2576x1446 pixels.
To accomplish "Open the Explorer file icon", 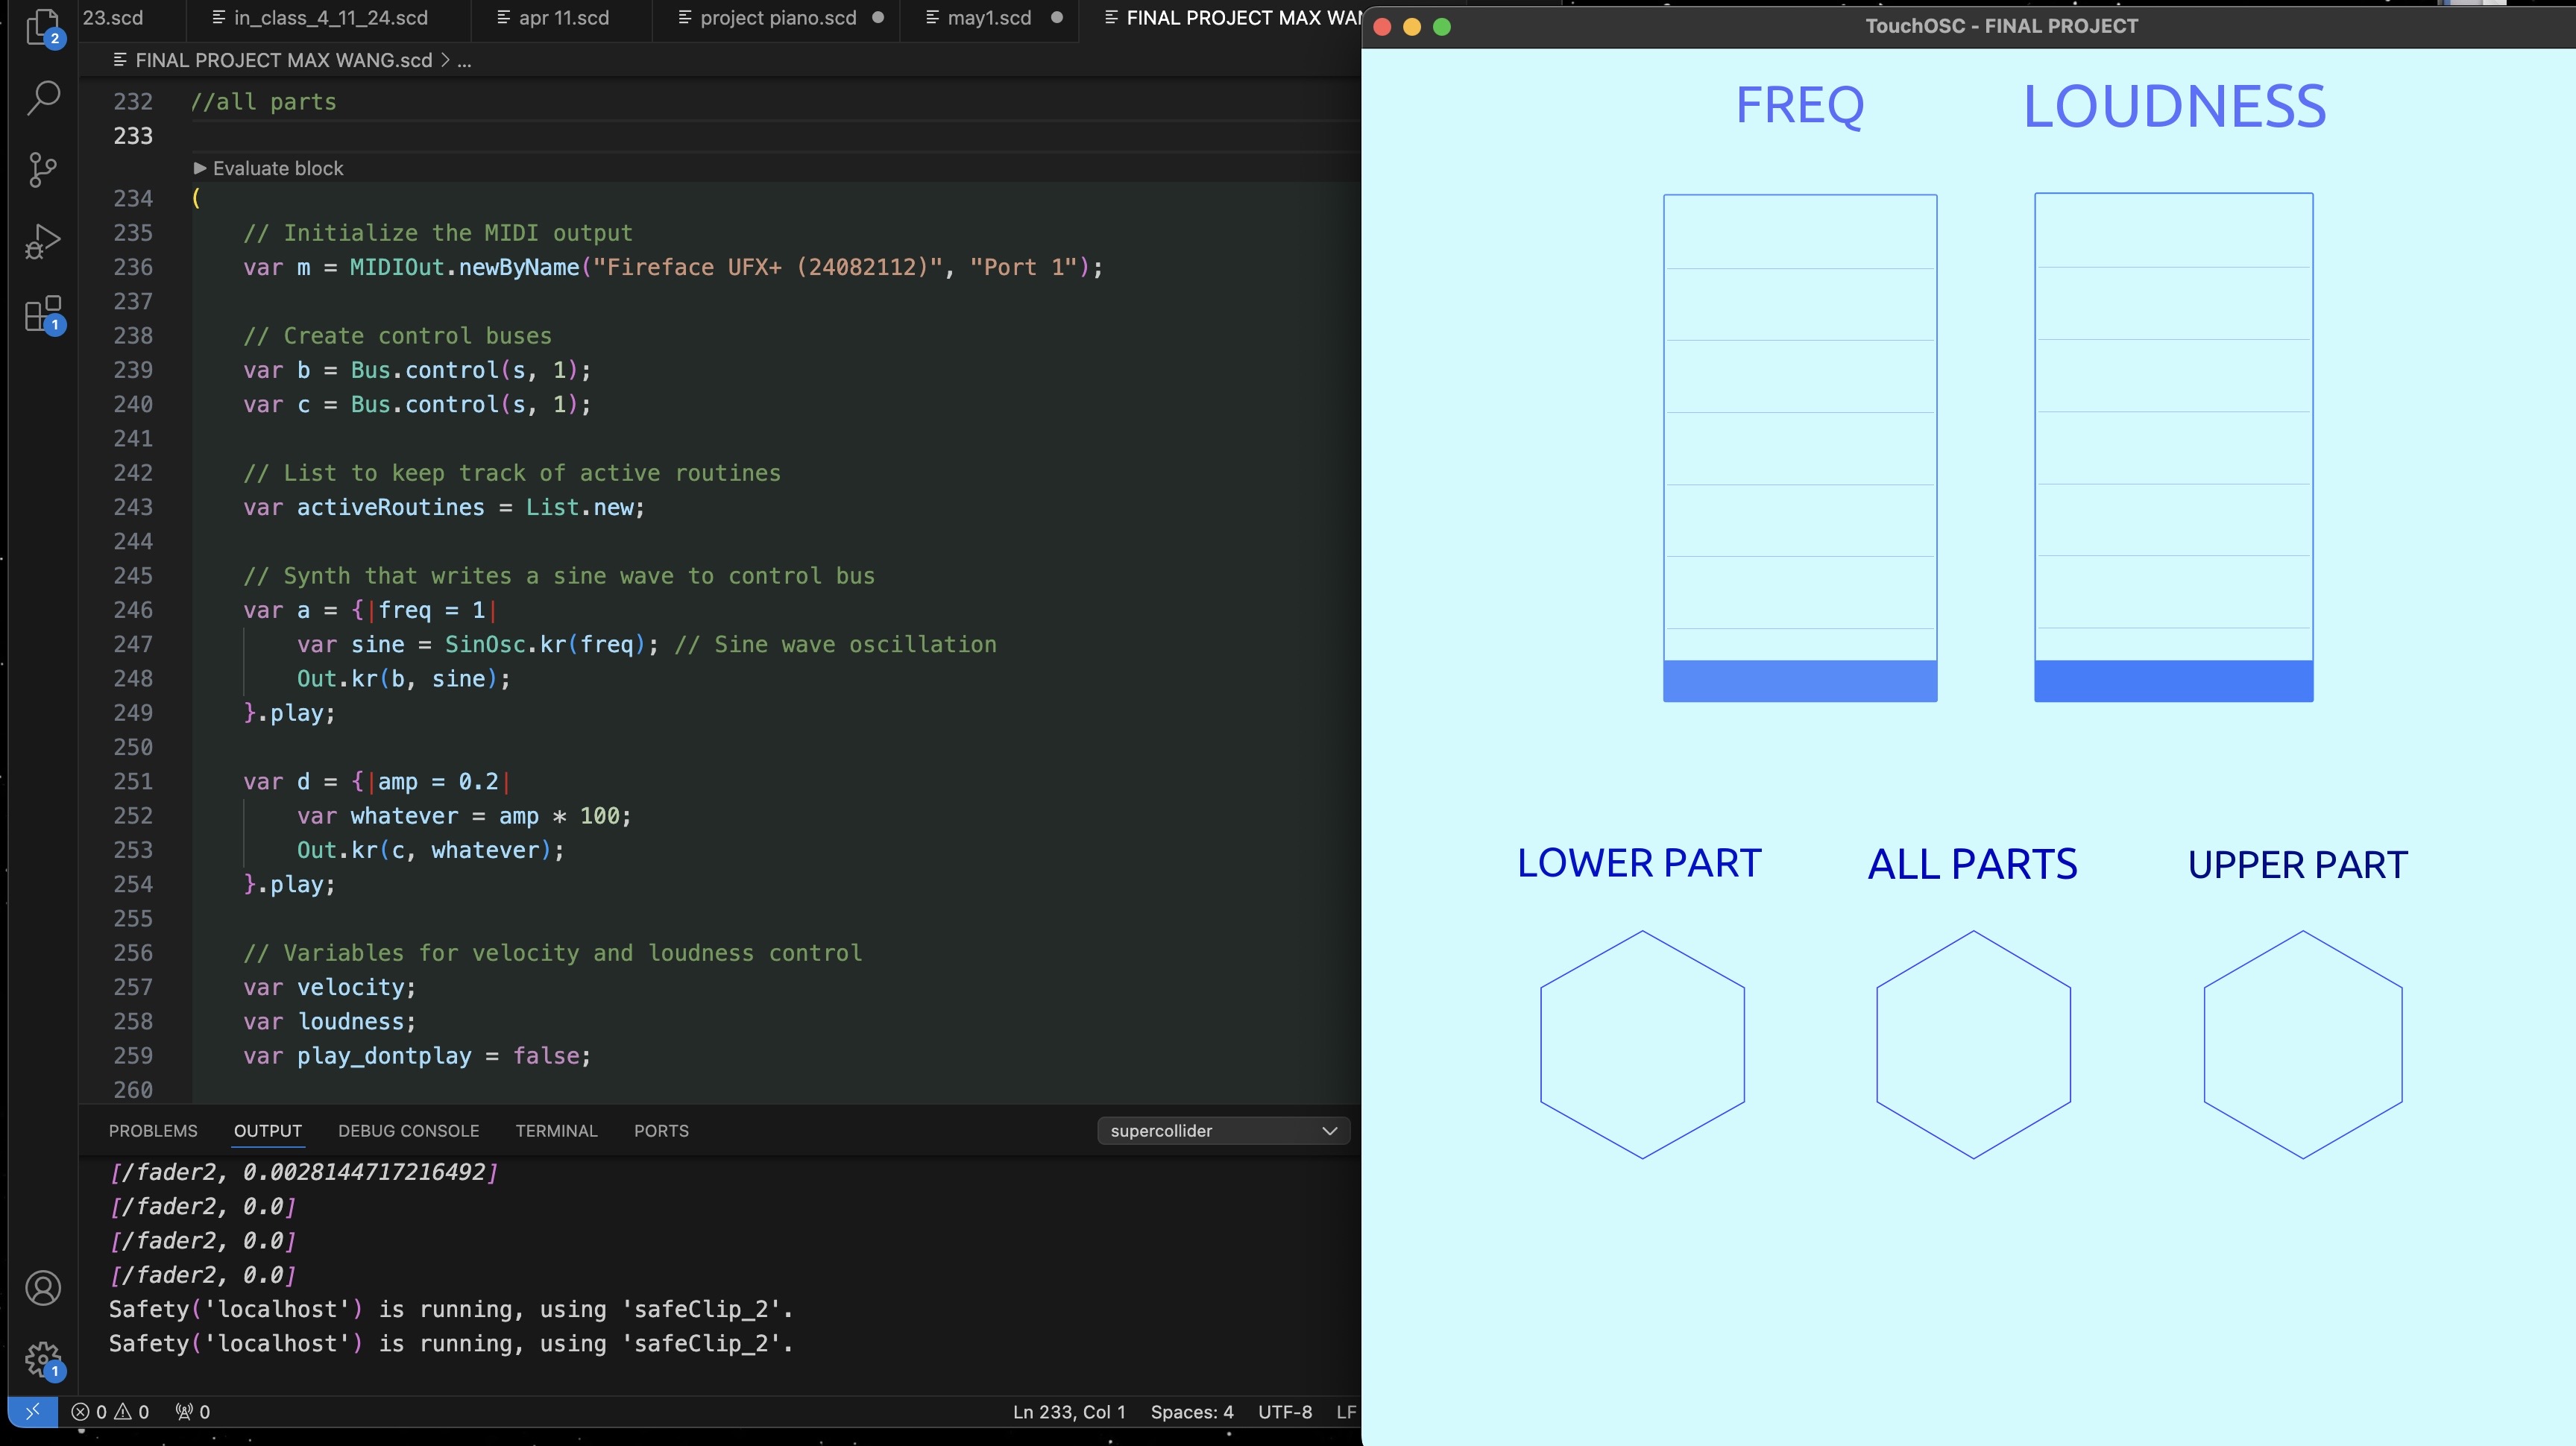I will pos(43,28).
